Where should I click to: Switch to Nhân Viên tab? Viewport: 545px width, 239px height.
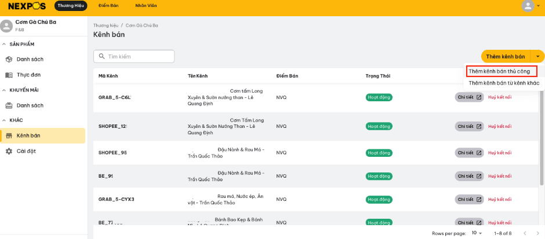146,6
